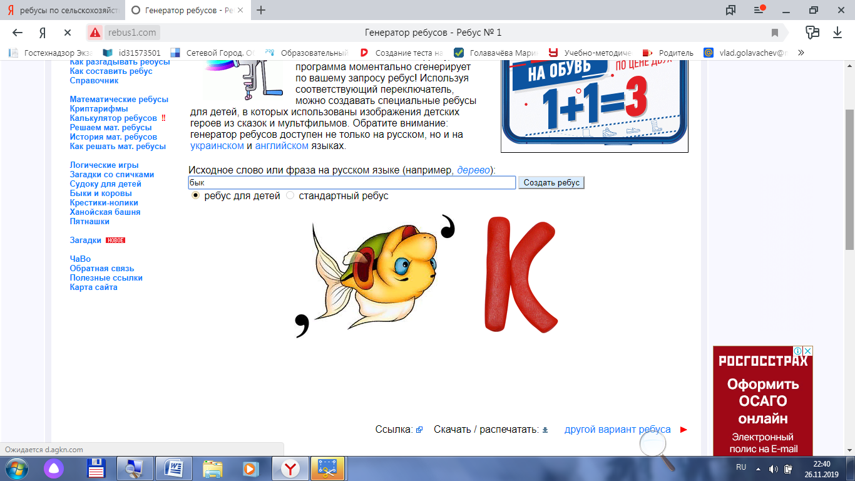Open 'Судоку для детей' link
855x481 pixels.
[x=105, y=184]
